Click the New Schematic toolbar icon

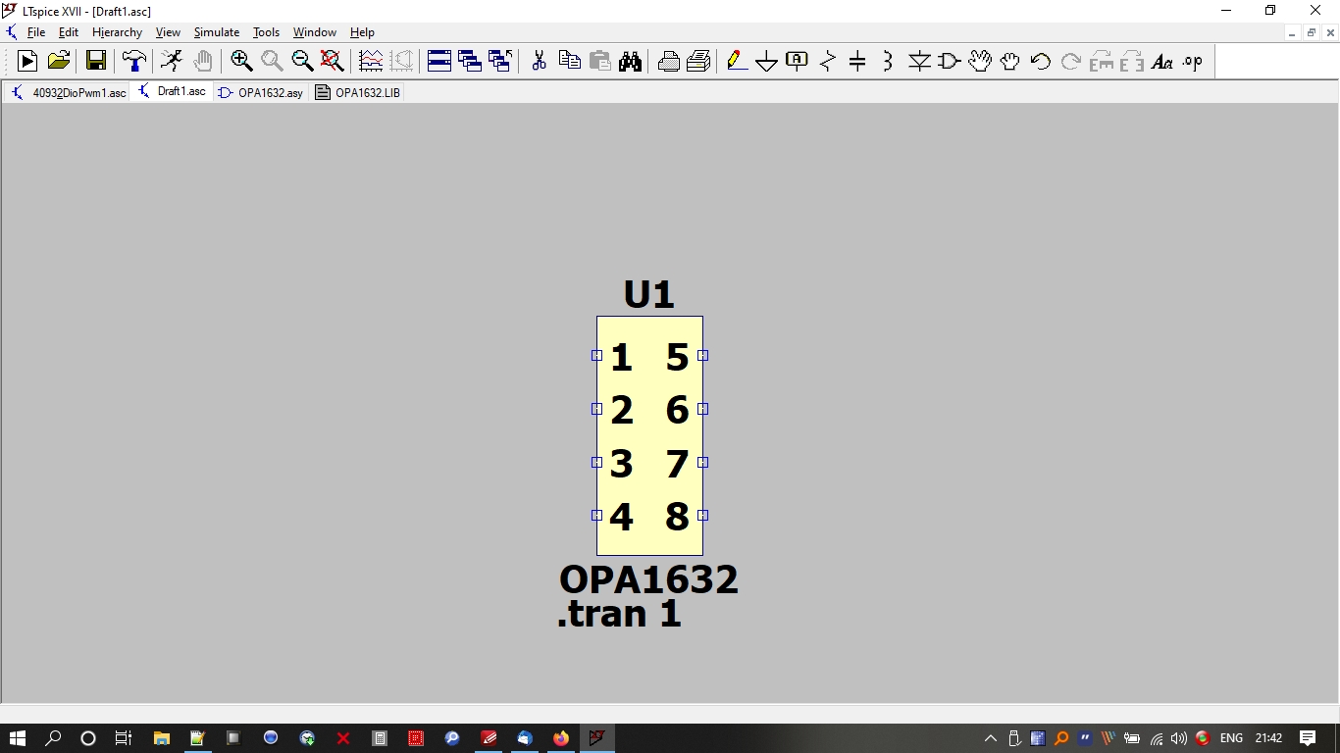(x=27, y=62)
